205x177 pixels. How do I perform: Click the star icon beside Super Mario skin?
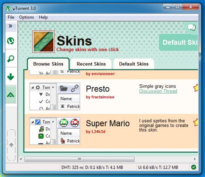[196, 122]
